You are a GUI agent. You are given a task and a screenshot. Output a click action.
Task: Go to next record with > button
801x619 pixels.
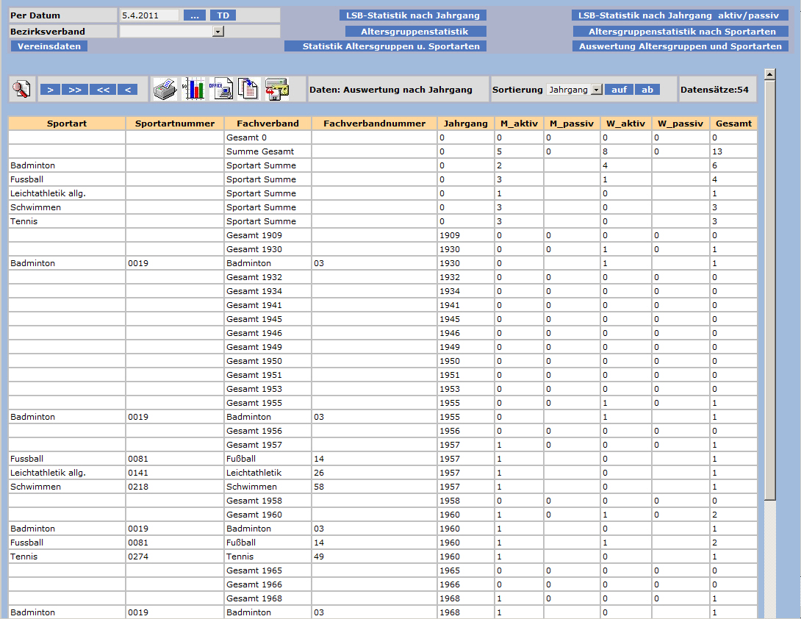click(x=51, y=90)
